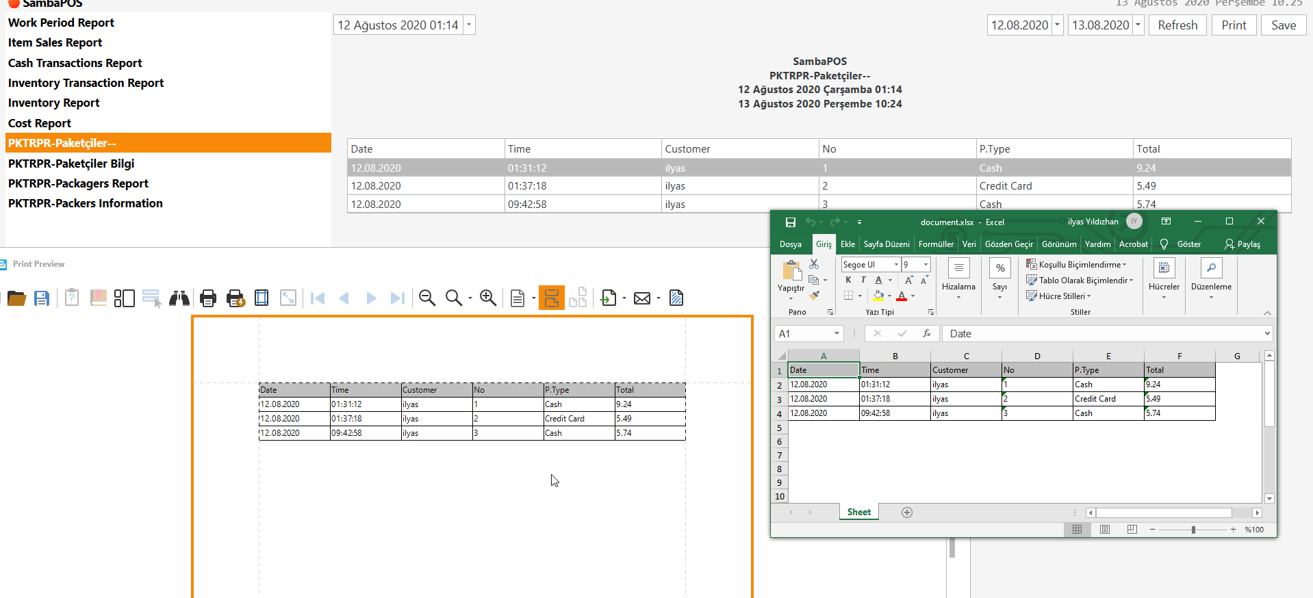Switch to the Ekle tab in Excel
This screenshot has height=598, width=1313.
(847, 244)
